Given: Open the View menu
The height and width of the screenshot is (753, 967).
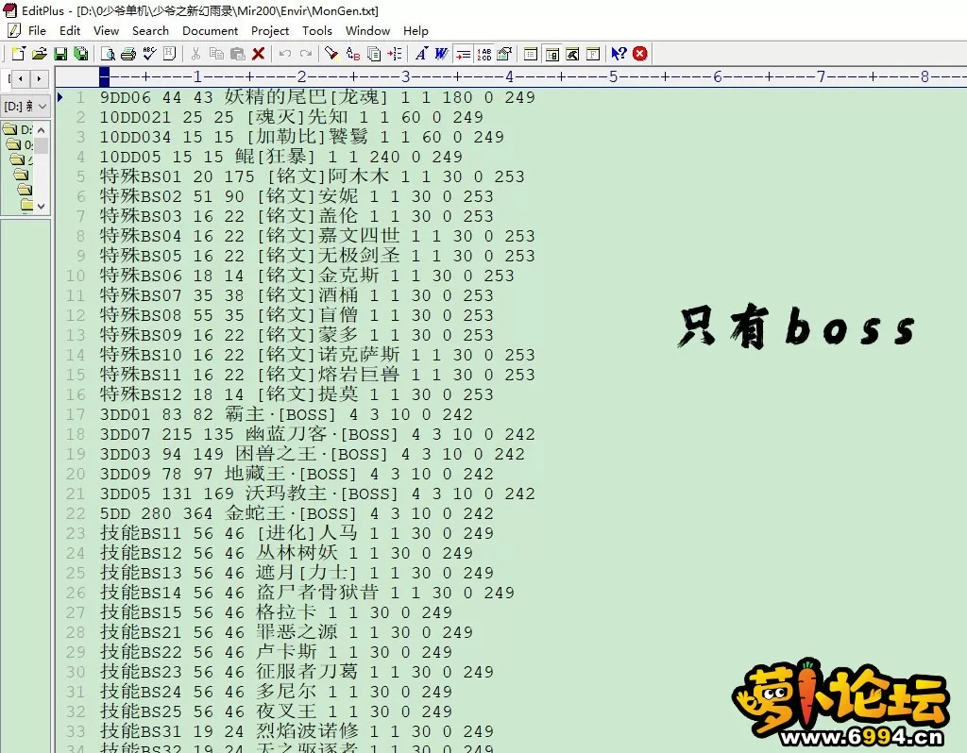Looking at the screenshot, I should coord(106,31).
